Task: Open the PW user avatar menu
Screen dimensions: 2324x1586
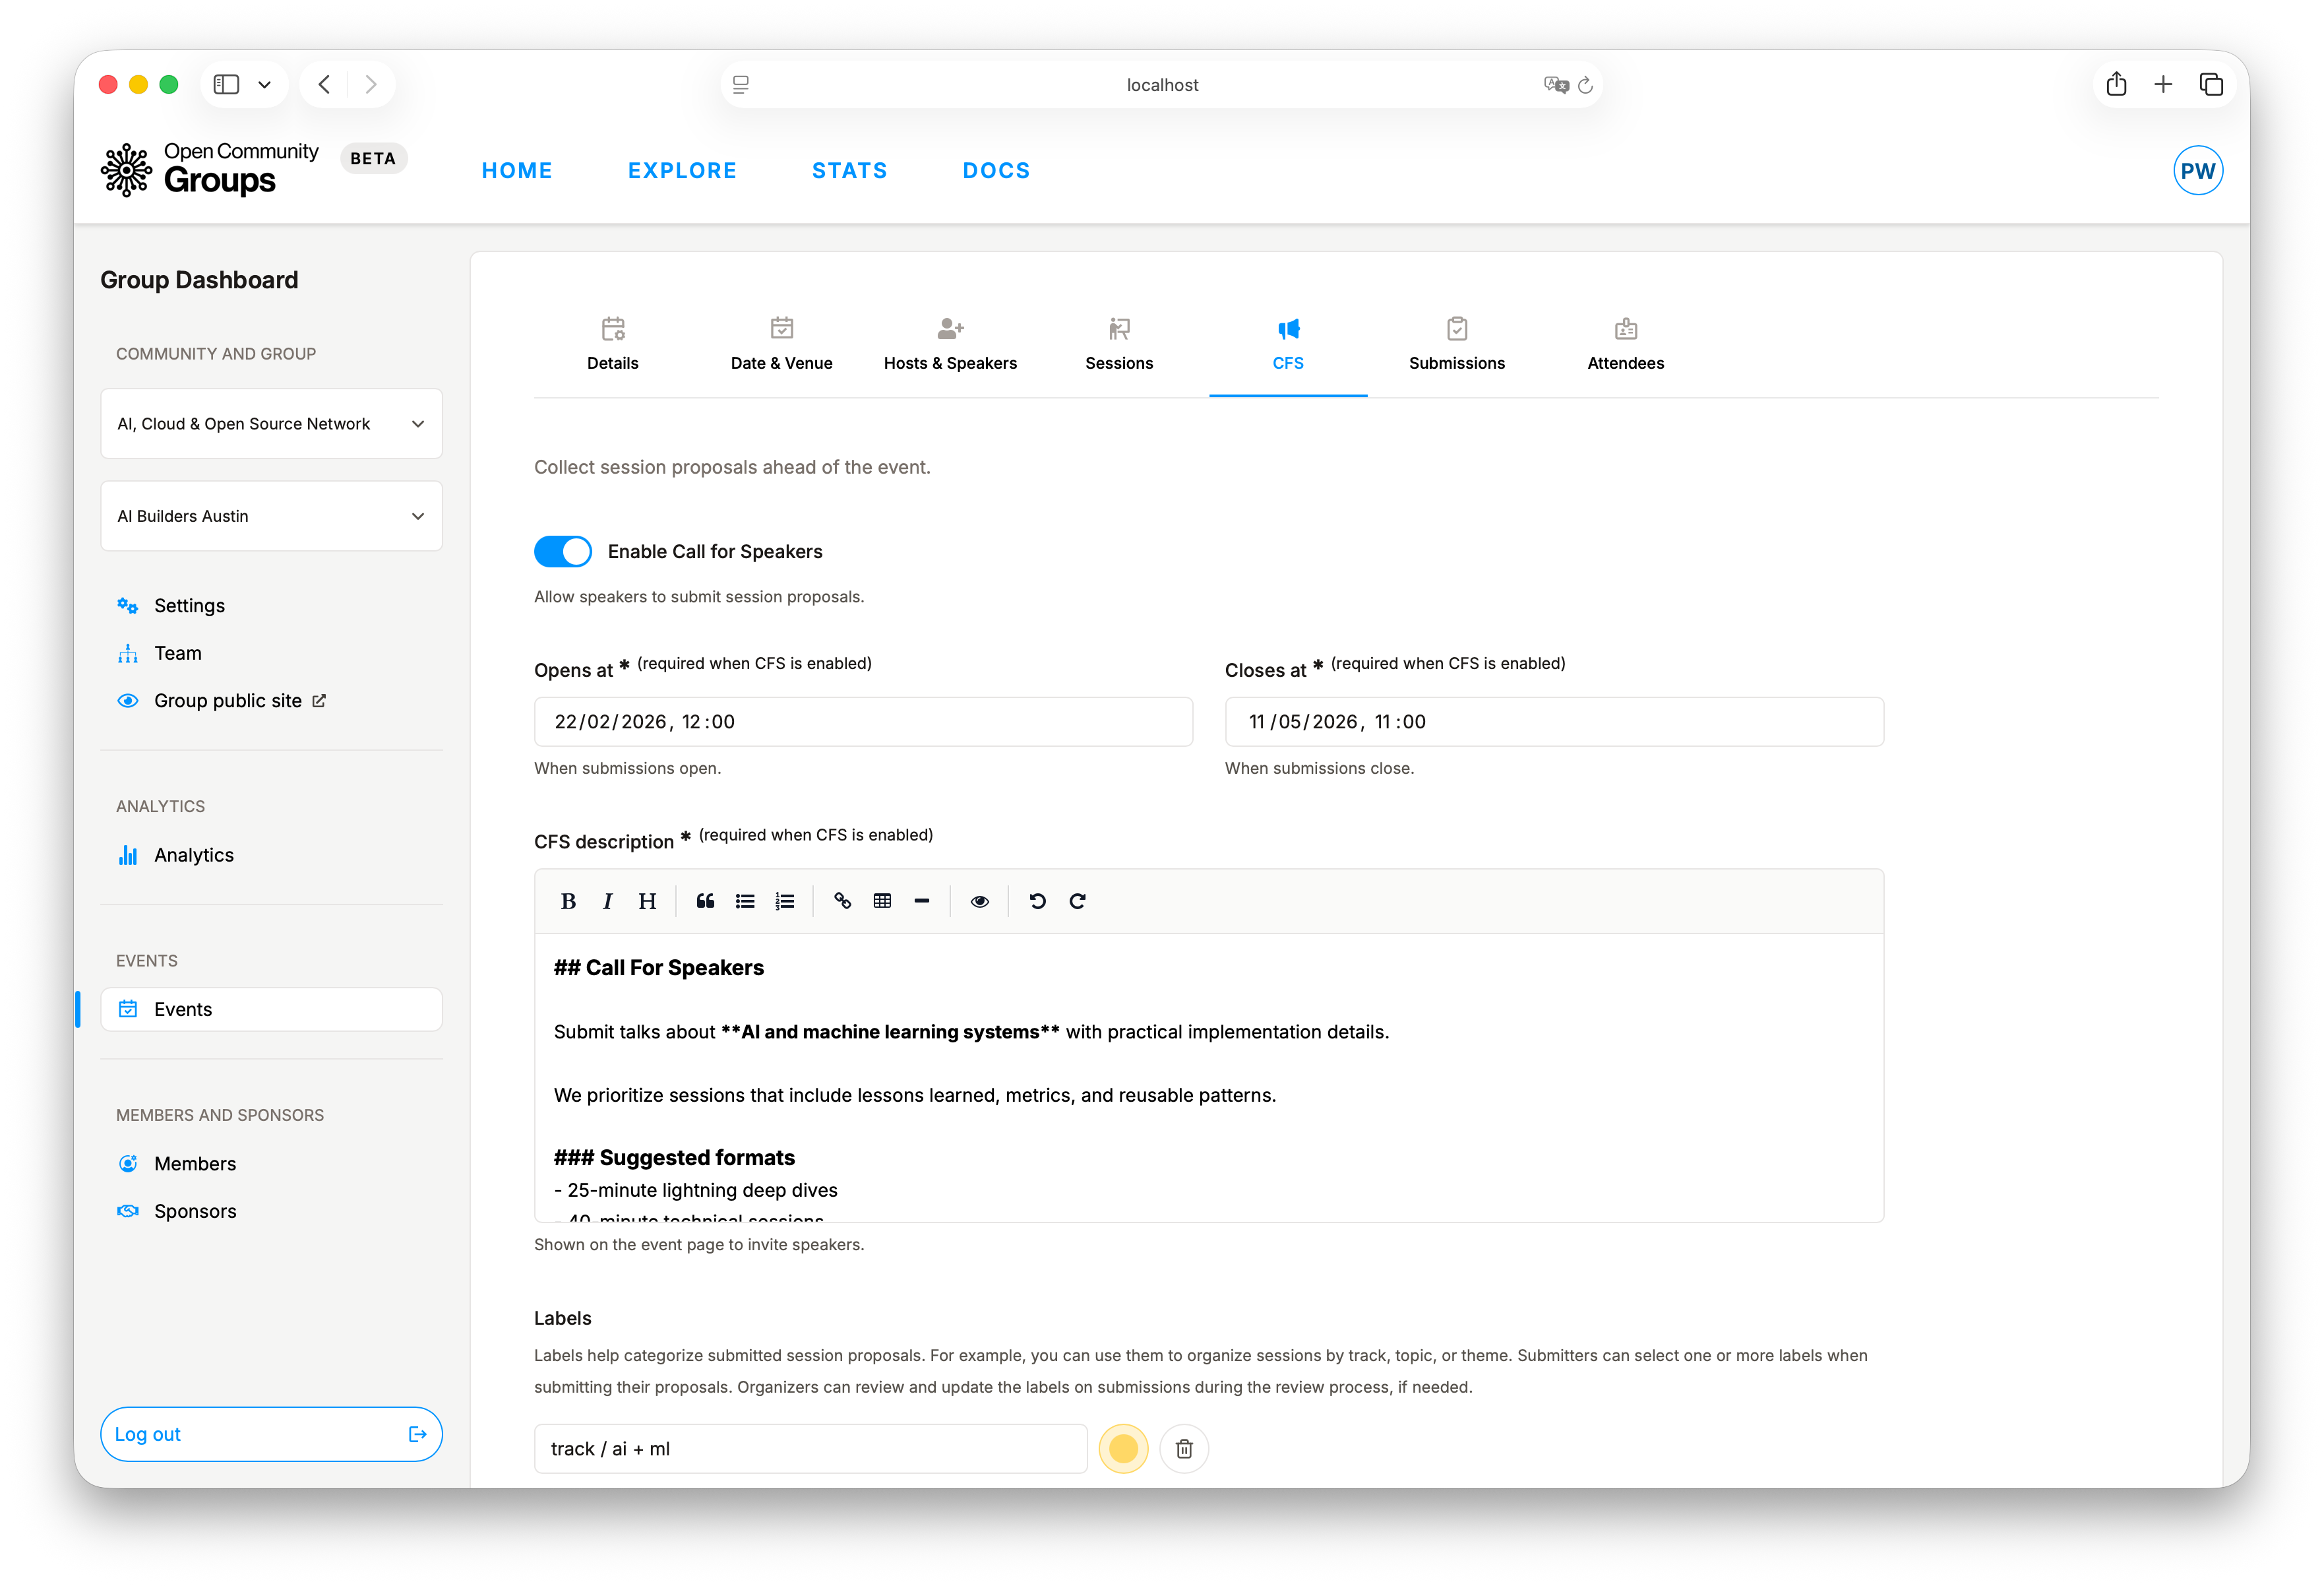Action: 2197,171
